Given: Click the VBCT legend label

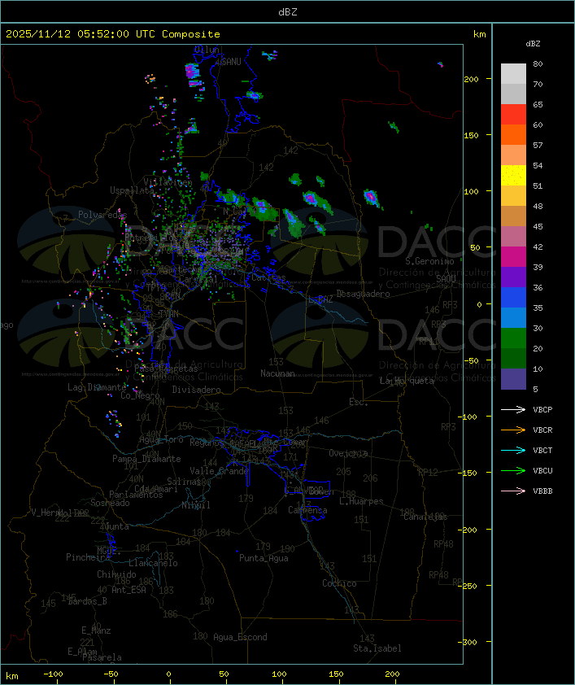Looking at the screenshot, I should (542, 451).
